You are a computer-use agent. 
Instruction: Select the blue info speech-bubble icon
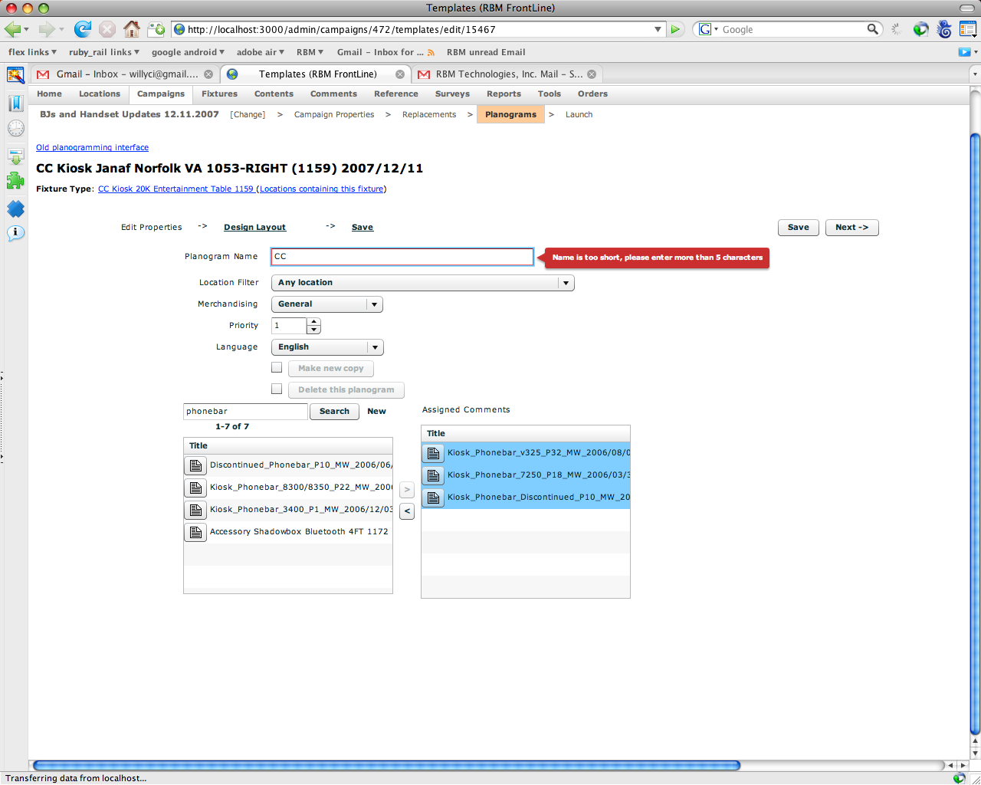point(15,233)
